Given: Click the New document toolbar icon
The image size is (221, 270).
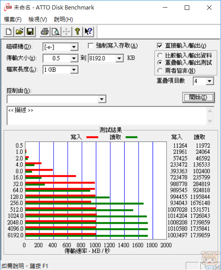Looking at the screenshot, I should pos(9,32).
